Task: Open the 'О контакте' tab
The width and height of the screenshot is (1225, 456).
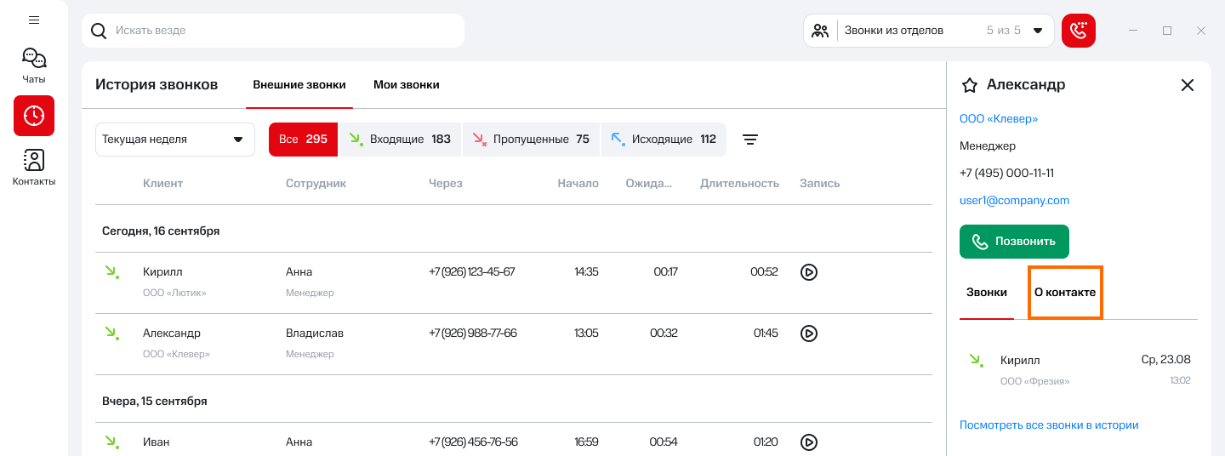Action: point(1065,293)
